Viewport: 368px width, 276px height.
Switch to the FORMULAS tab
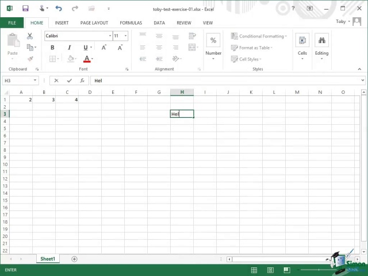tap(131, 23)
